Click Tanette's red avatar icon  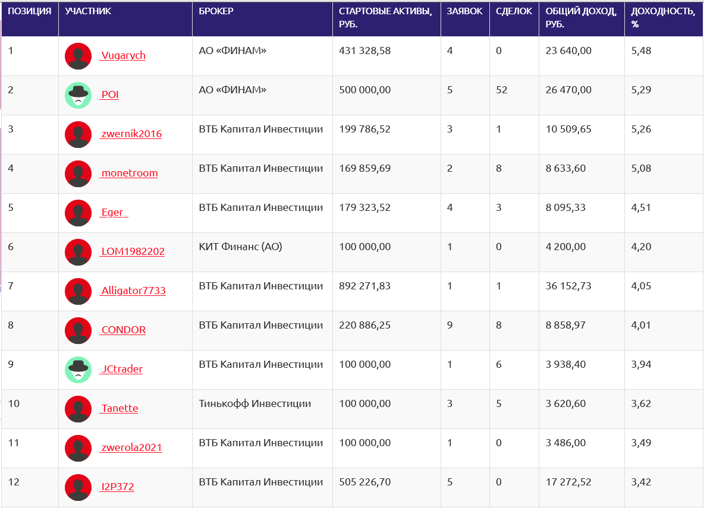[78, 409]
